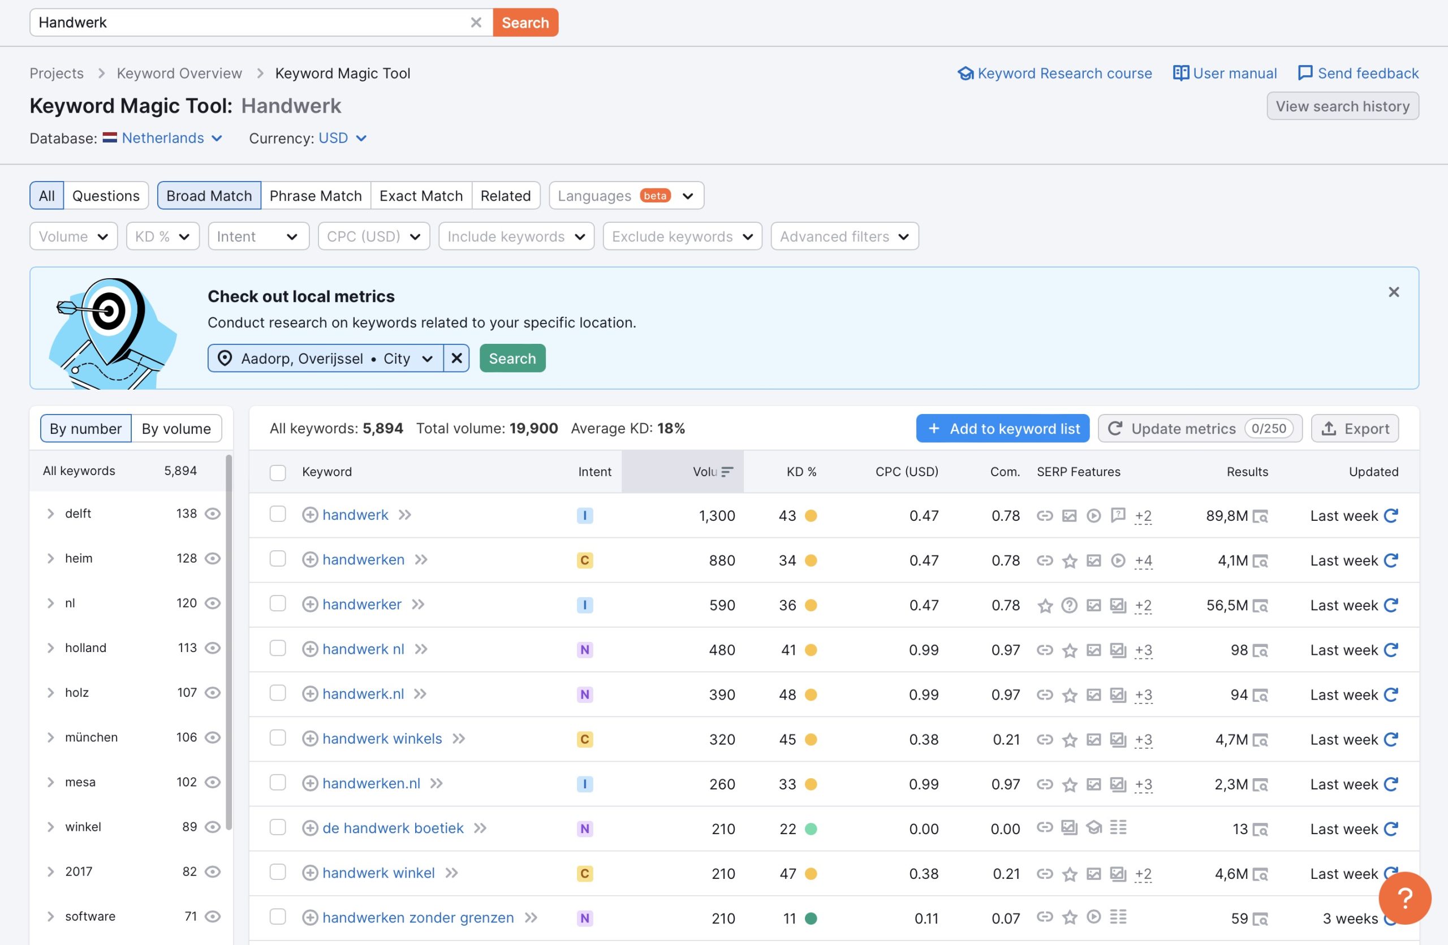Select the Related tab
This screenshot has height=945, width=1448.
click(x=506, y=196)
